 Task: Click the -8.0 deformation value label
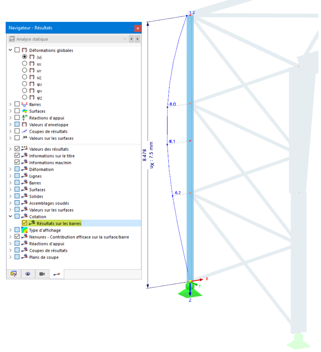pos(172,104)
